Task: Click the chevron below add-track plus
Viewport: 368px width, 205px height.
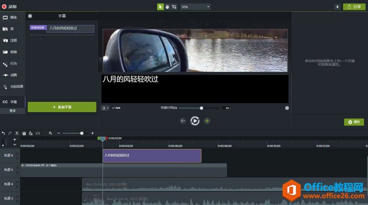Action: pyautogui.click(x=15, y=145)
